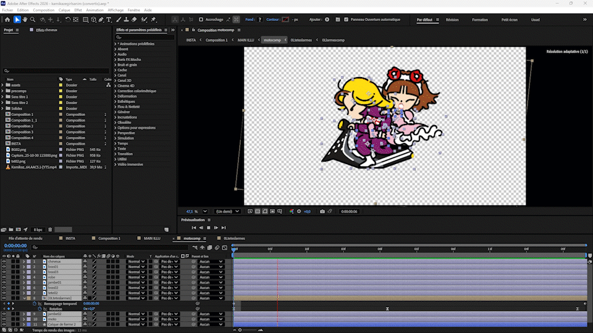
Task: Take a snapshot with camera icon
Action: [322, 212]
